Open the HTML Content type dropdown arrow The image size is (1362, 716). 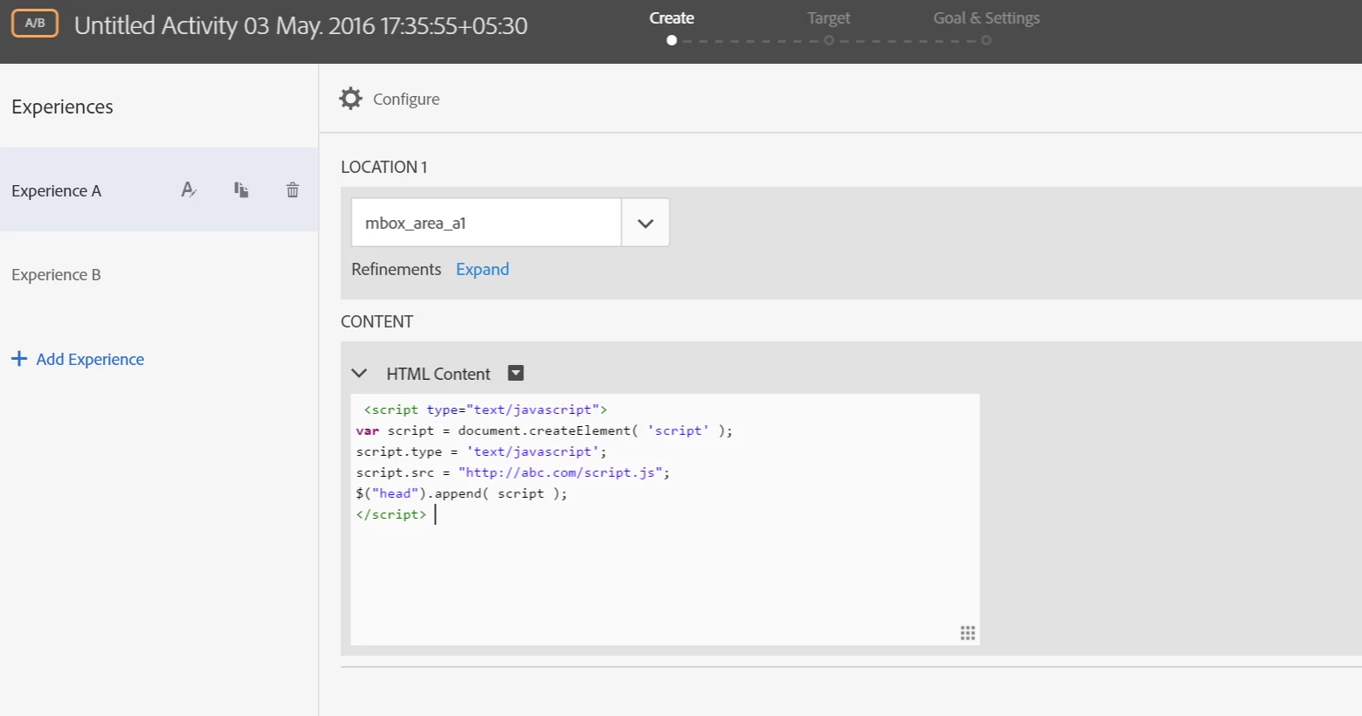tap(516, 373)
